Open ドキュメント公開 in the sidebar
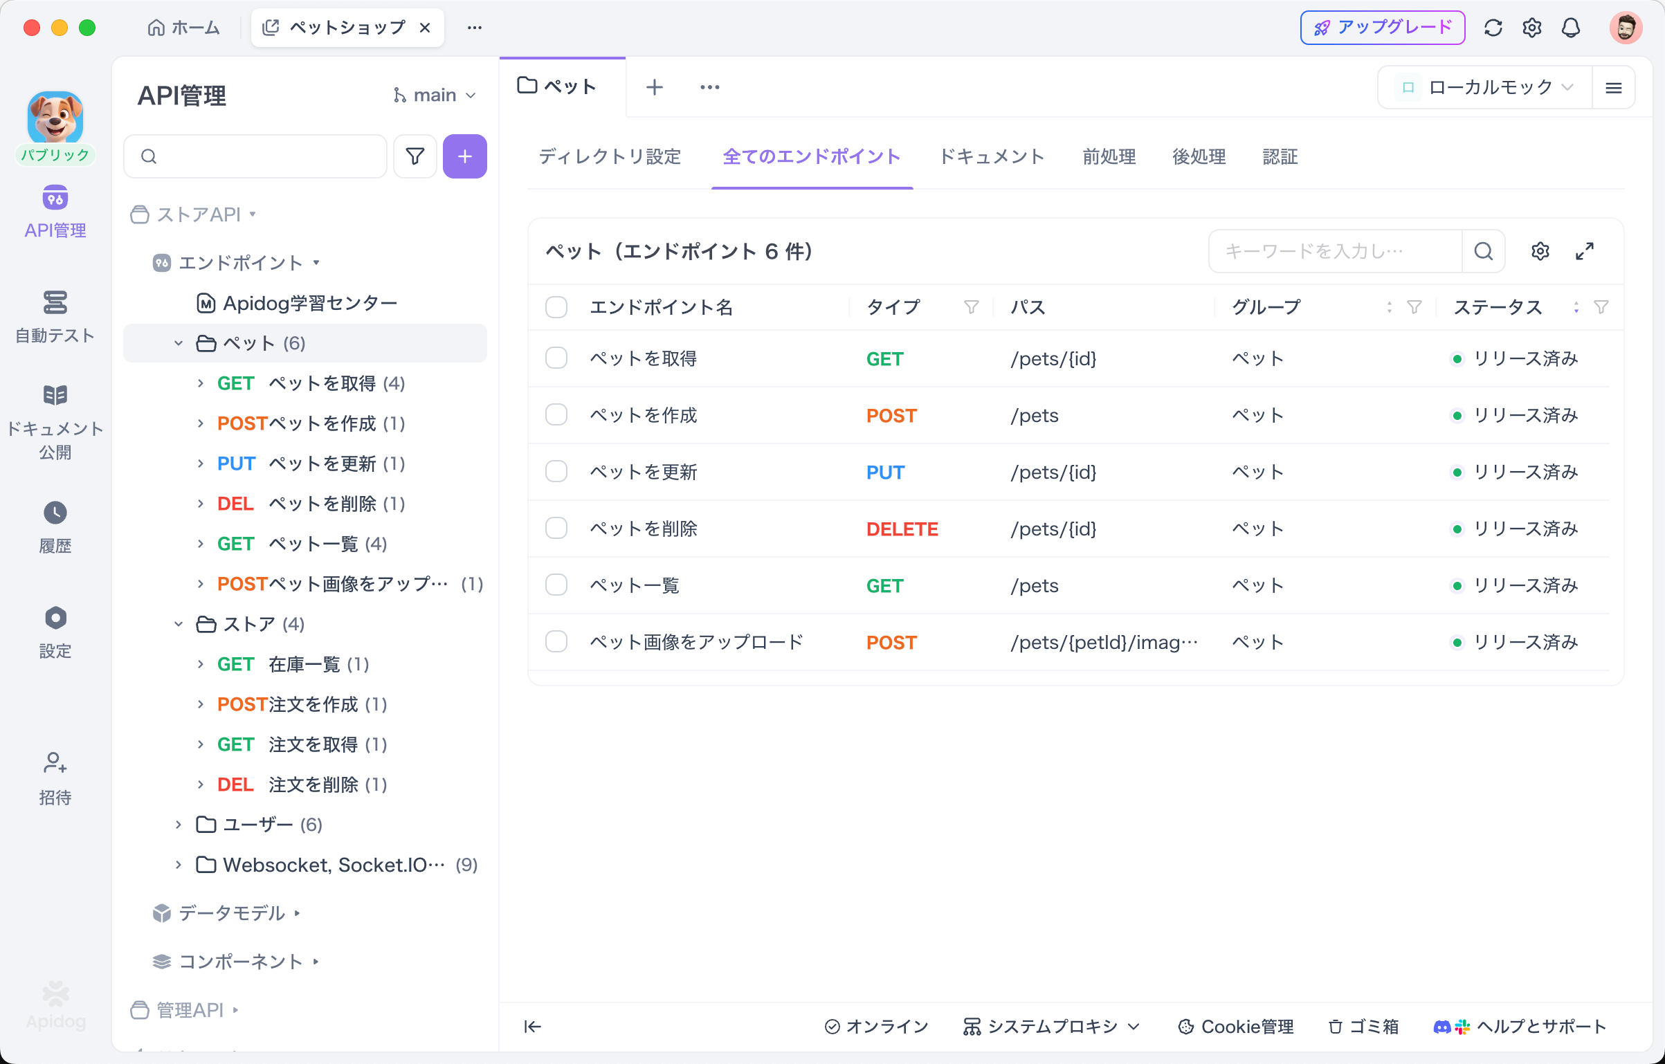This screenshot has height=1064, width=1665. coord(55,422)
